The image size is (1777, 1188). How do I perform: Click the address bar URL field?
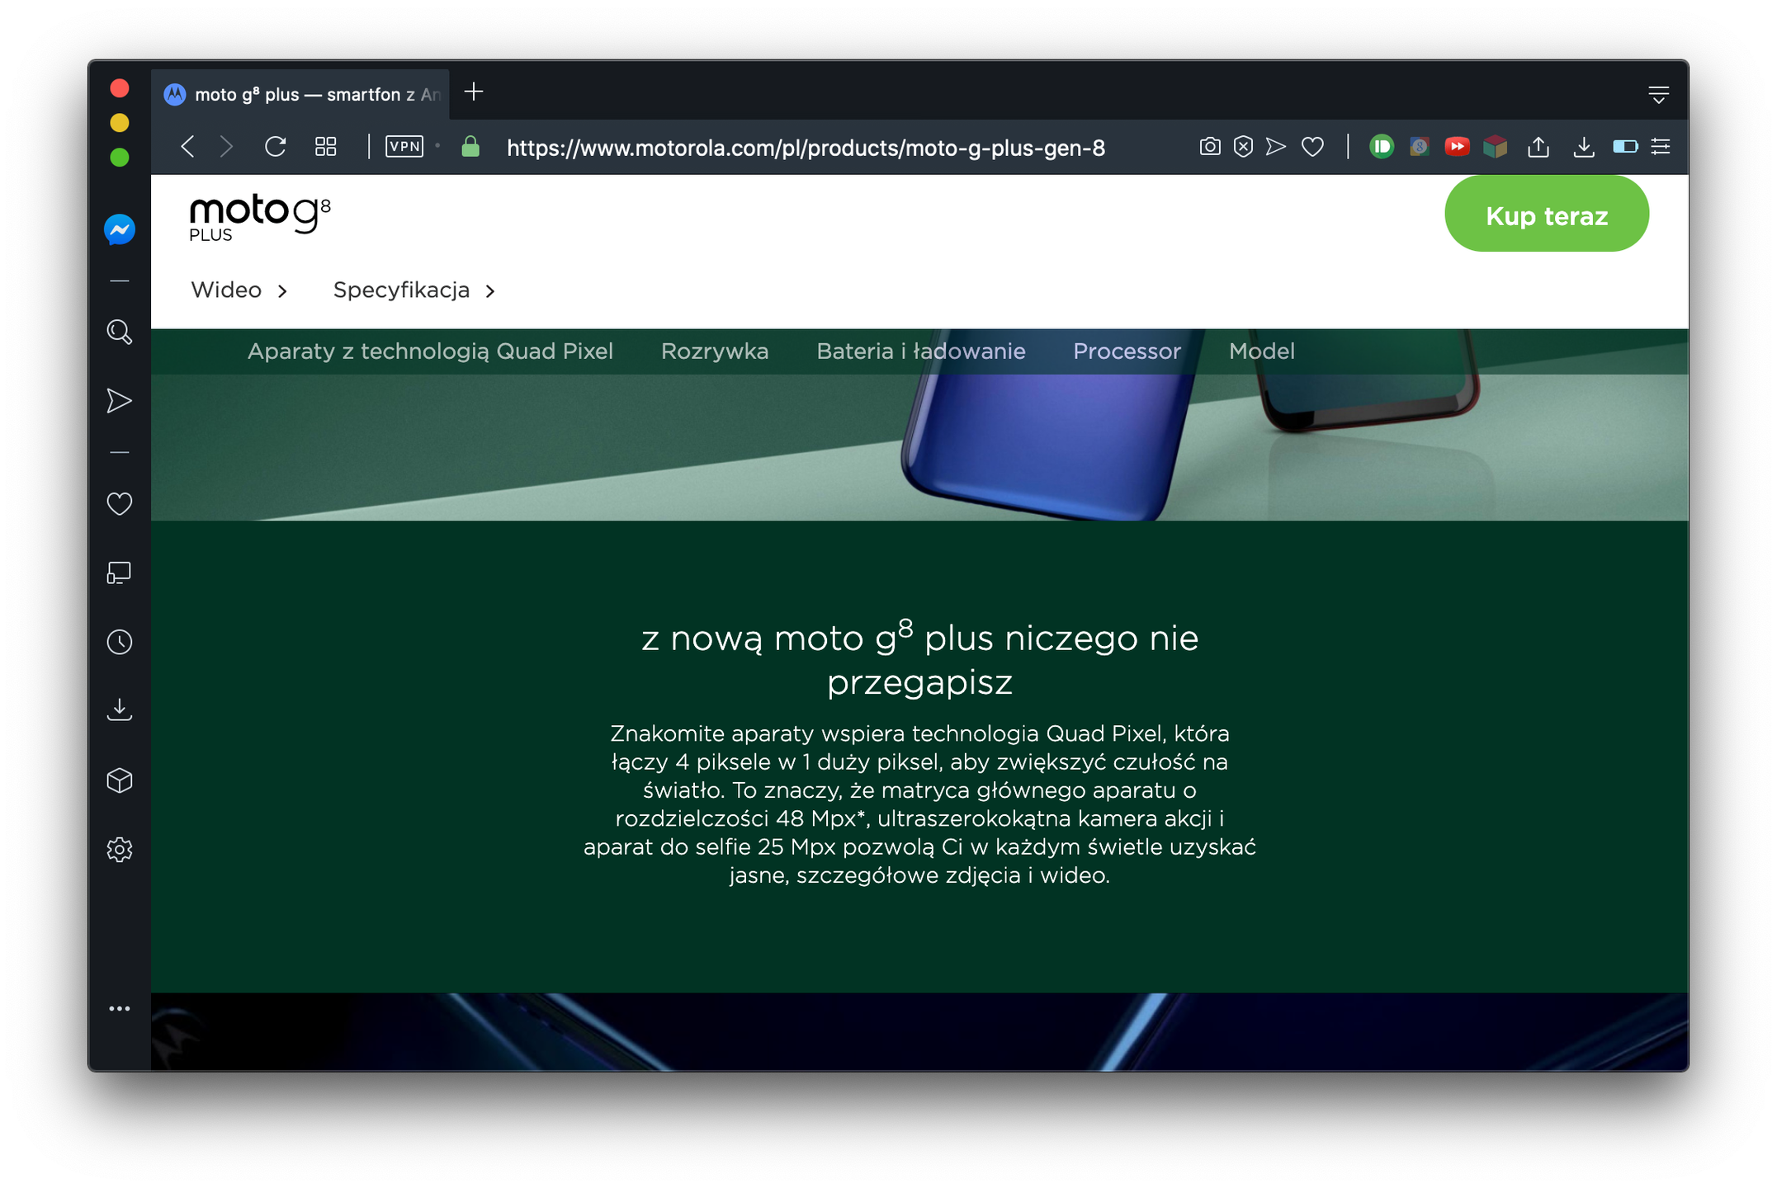[x=806, y=148]
